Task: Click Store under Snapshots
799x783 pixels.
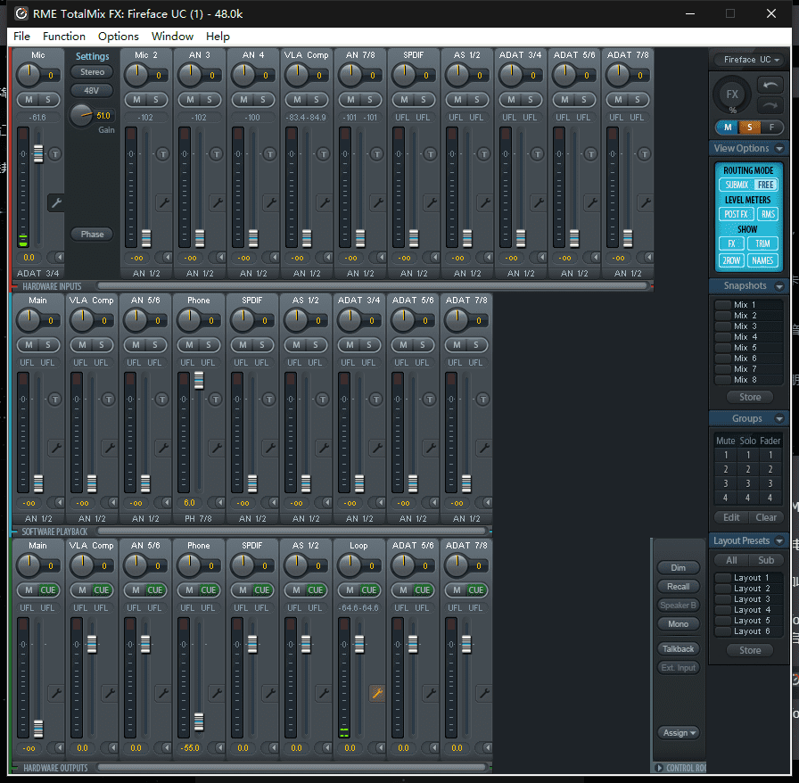Action: pyautogui.click(x=750, y=397)
